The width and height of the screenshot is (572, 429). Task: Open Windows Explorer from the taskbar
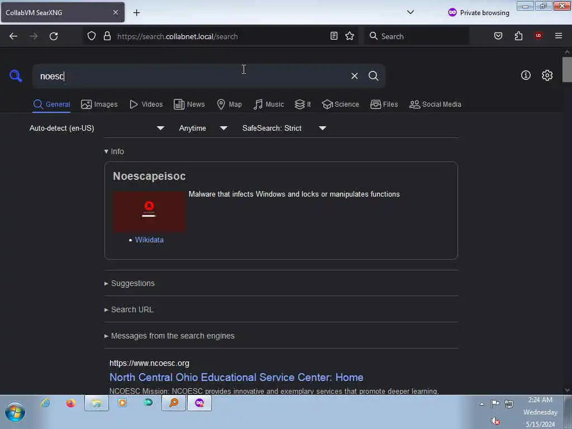tap(97, 403)
